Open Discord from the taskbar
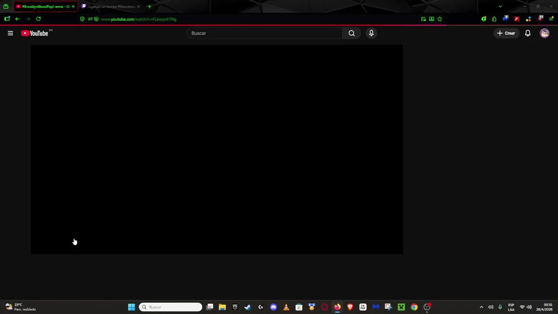This screenshot has height=314, width=558. click(273, 307)
